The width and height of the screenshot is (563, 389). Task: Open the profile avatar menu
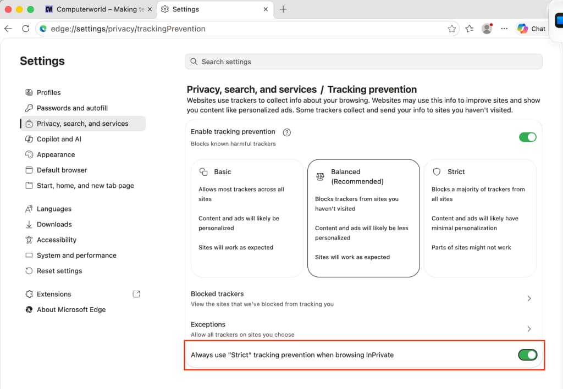(x=487, y=29)
